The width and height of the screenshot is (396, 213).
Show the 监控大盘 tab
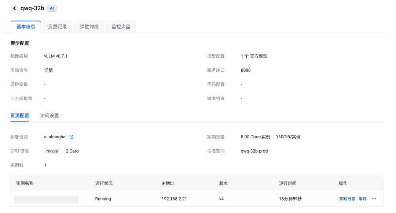(x=121, y=27)
